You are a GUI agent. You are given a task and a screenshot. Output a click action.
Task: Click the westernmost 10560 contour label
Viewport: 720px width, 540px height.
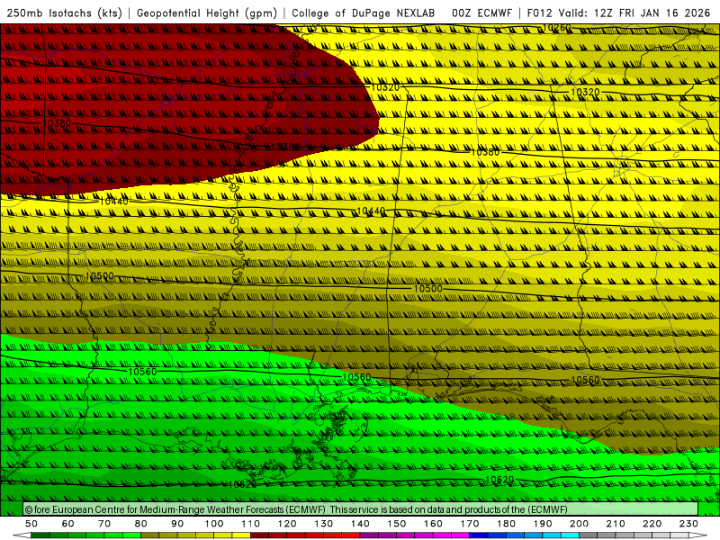pyautogui.click(x=142, y=372)
